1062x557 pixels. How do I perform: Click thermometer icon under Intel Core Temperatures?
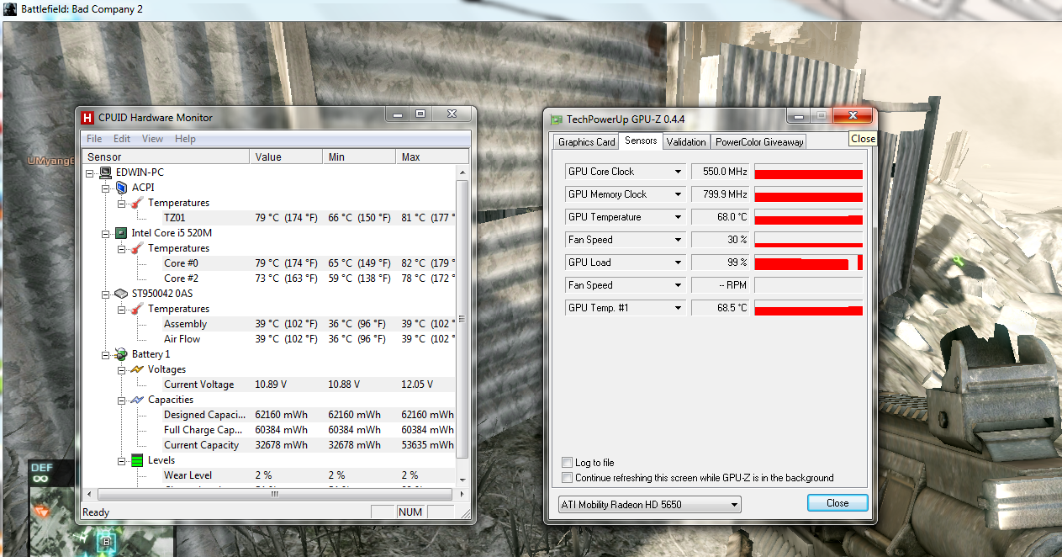click(137, 248)
